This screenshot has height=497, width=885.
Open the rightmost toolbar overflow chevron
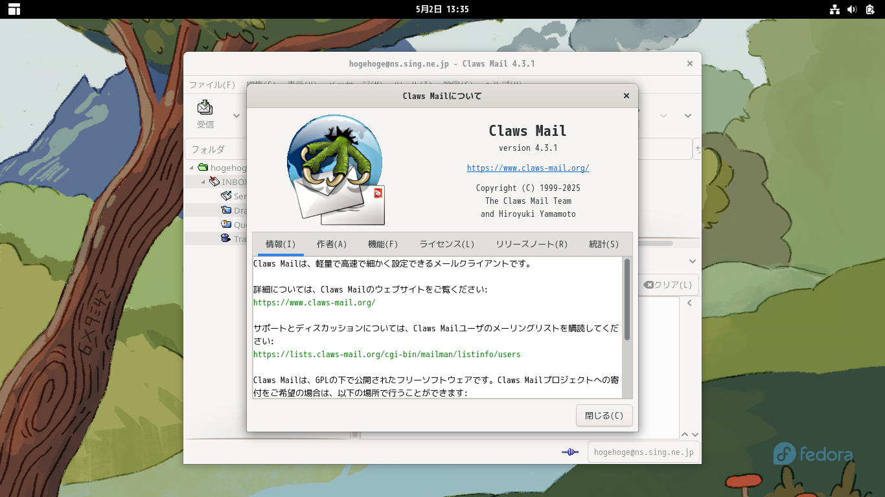pyautogui.click(x=688, y=116)
